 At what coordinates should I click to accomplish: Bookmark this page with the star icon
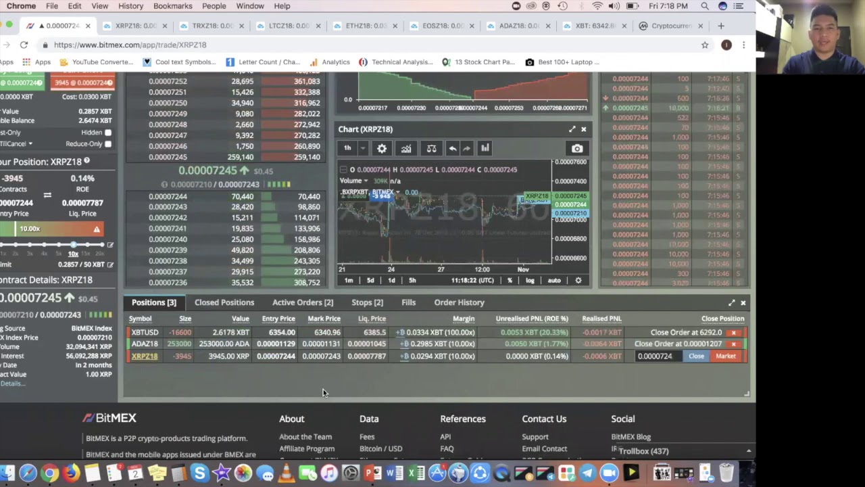(x=705, y=45)
